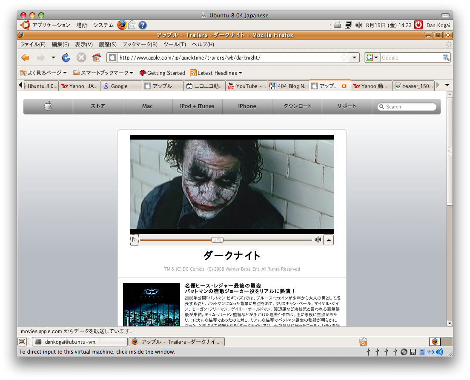This screenshot has width=470, height=380.
Task: Launch the mail client panel icon
Action: pos(132,25)
